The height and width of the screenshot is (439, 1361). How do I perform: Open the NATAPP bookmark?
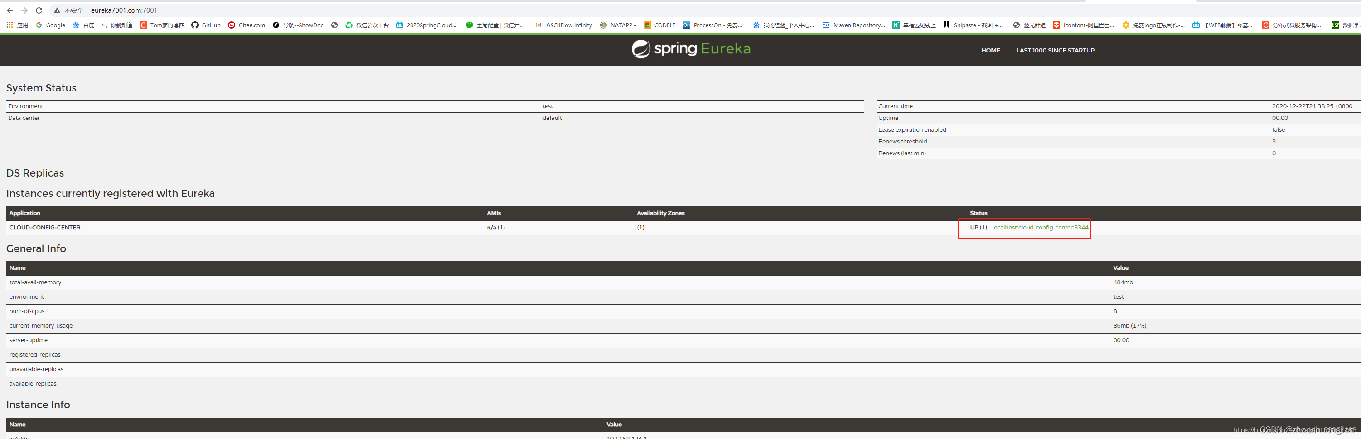618,25
